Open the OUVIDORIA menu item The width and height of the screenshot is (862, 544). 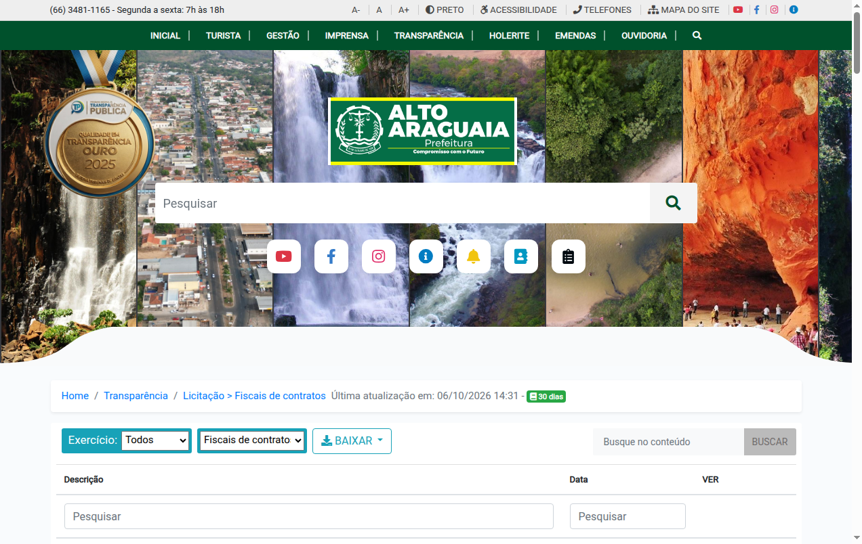(x=644, y=36)
